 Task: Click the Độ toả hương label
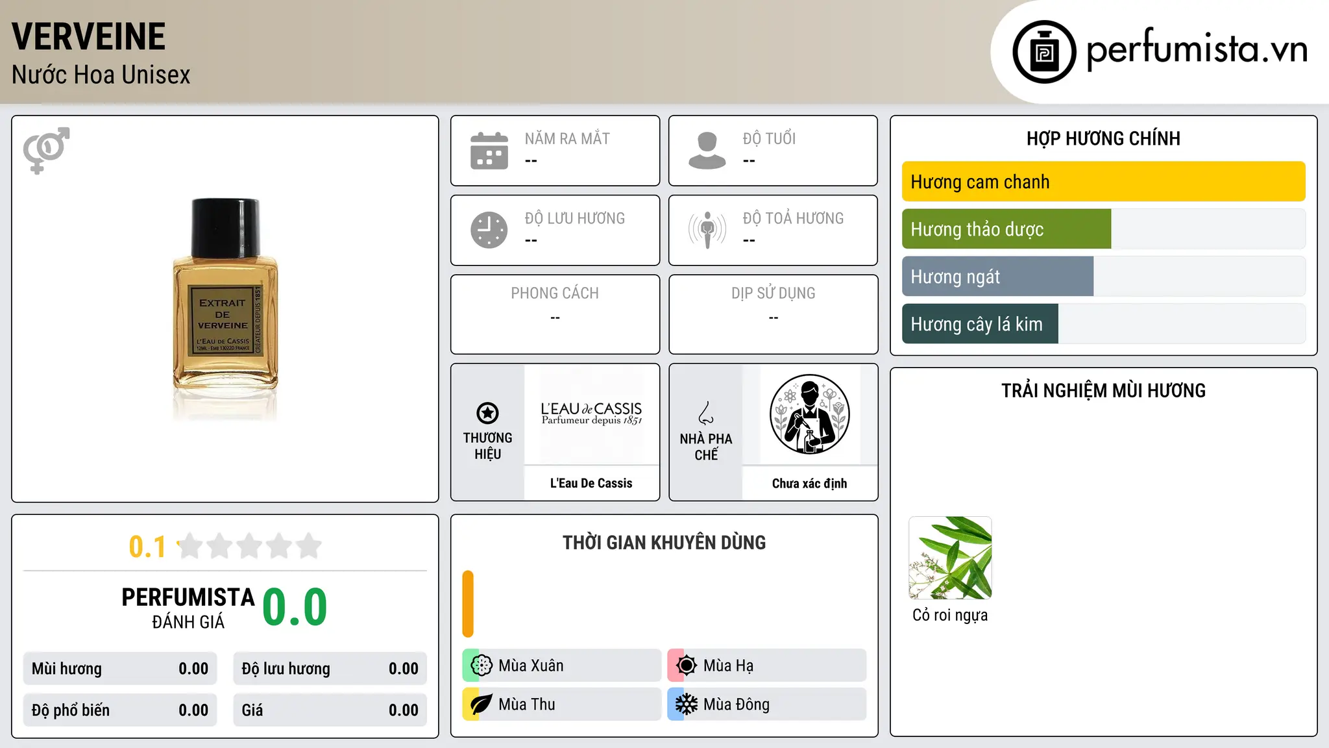click(793, 218)
